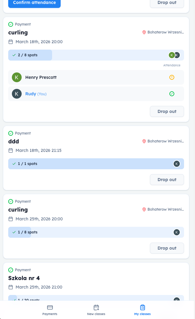Click avatar in Szkola nr 4 spots bar
This screenshot has height=319, width=195.
click(x=176, y=300)
